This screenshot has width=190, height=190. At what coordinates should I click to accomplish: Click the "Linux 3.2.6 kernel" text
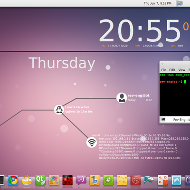tap(77, 107)
